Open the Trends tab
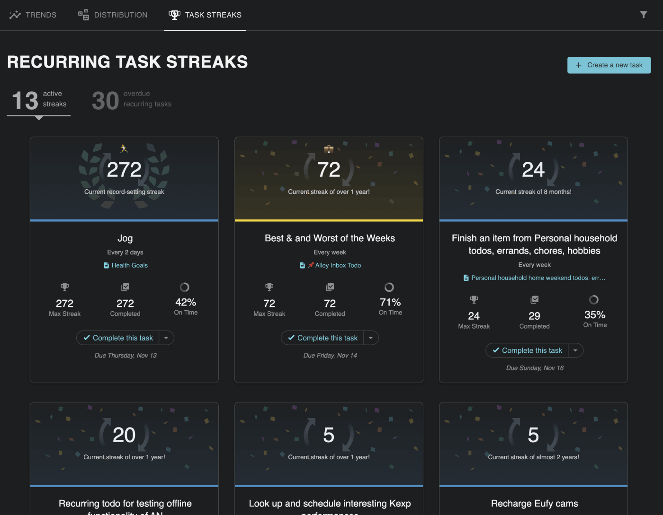The height and width of the screenshot is (515, 663). coord(33,15)
